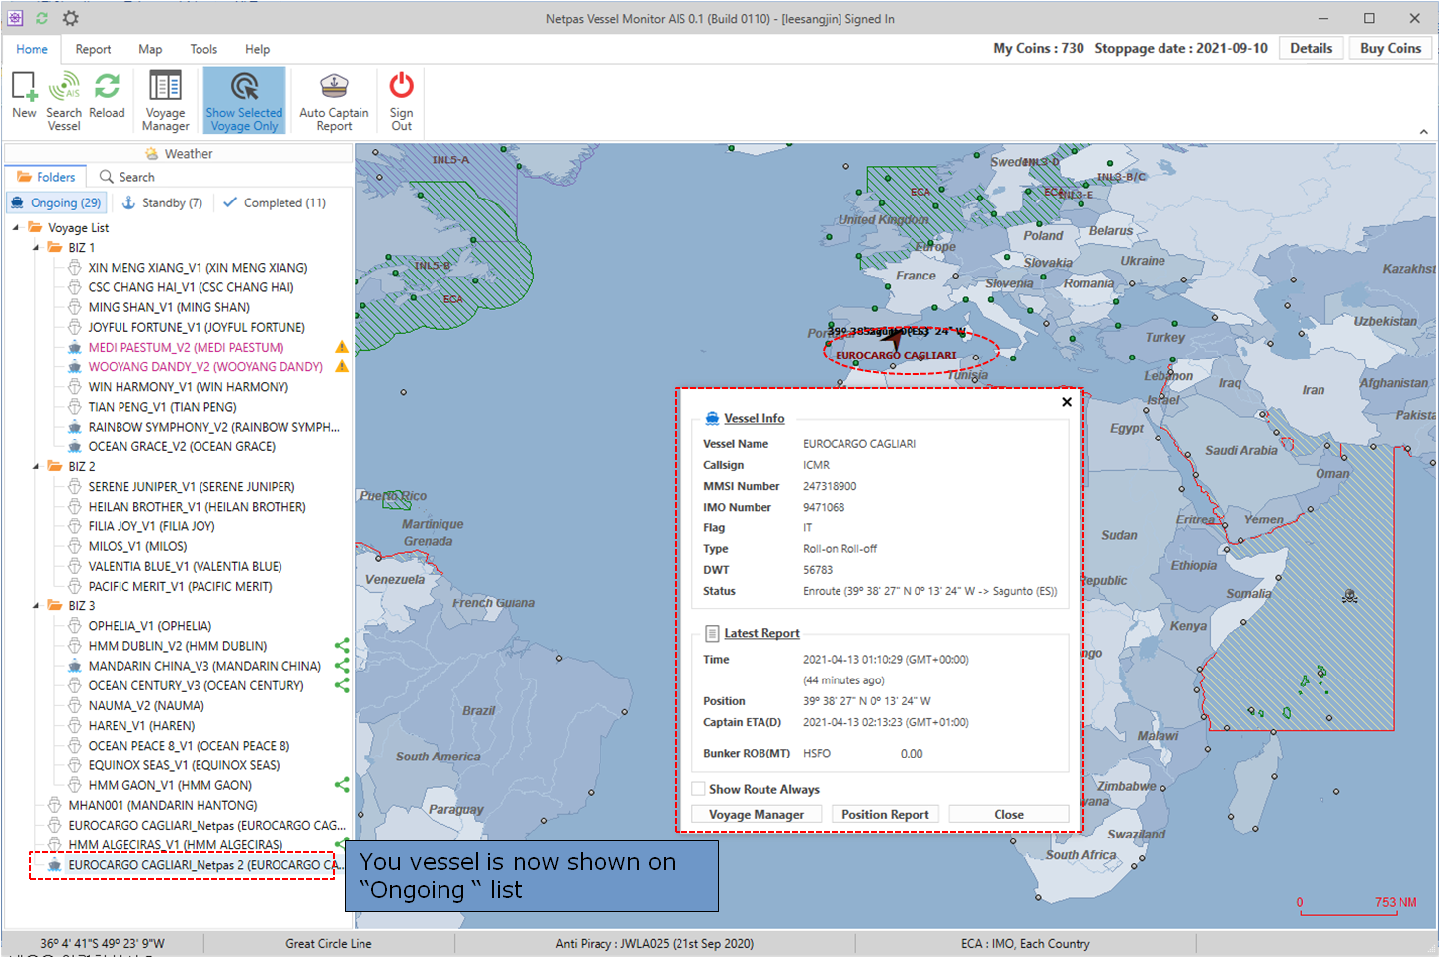Select EQUINOX SEAS_V1 voyage
The width and height of the screenshot is (1440, 958).
point(184,764)
